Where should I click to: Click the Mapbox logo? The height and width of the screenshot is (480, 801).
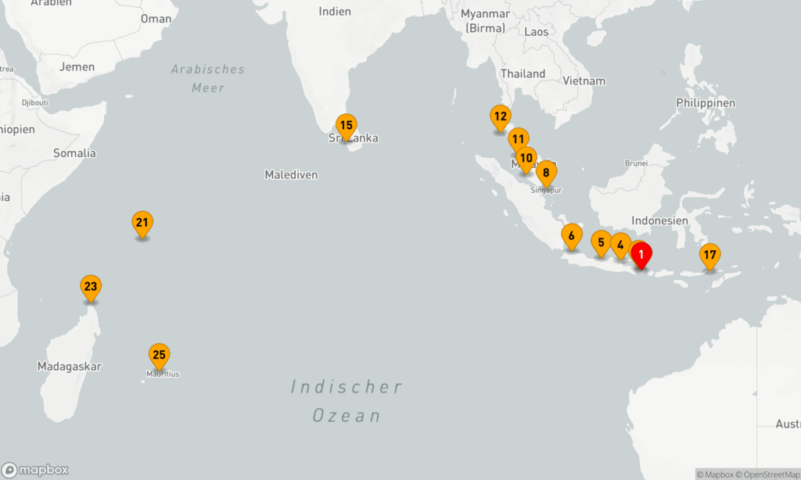tap(35, 470)
